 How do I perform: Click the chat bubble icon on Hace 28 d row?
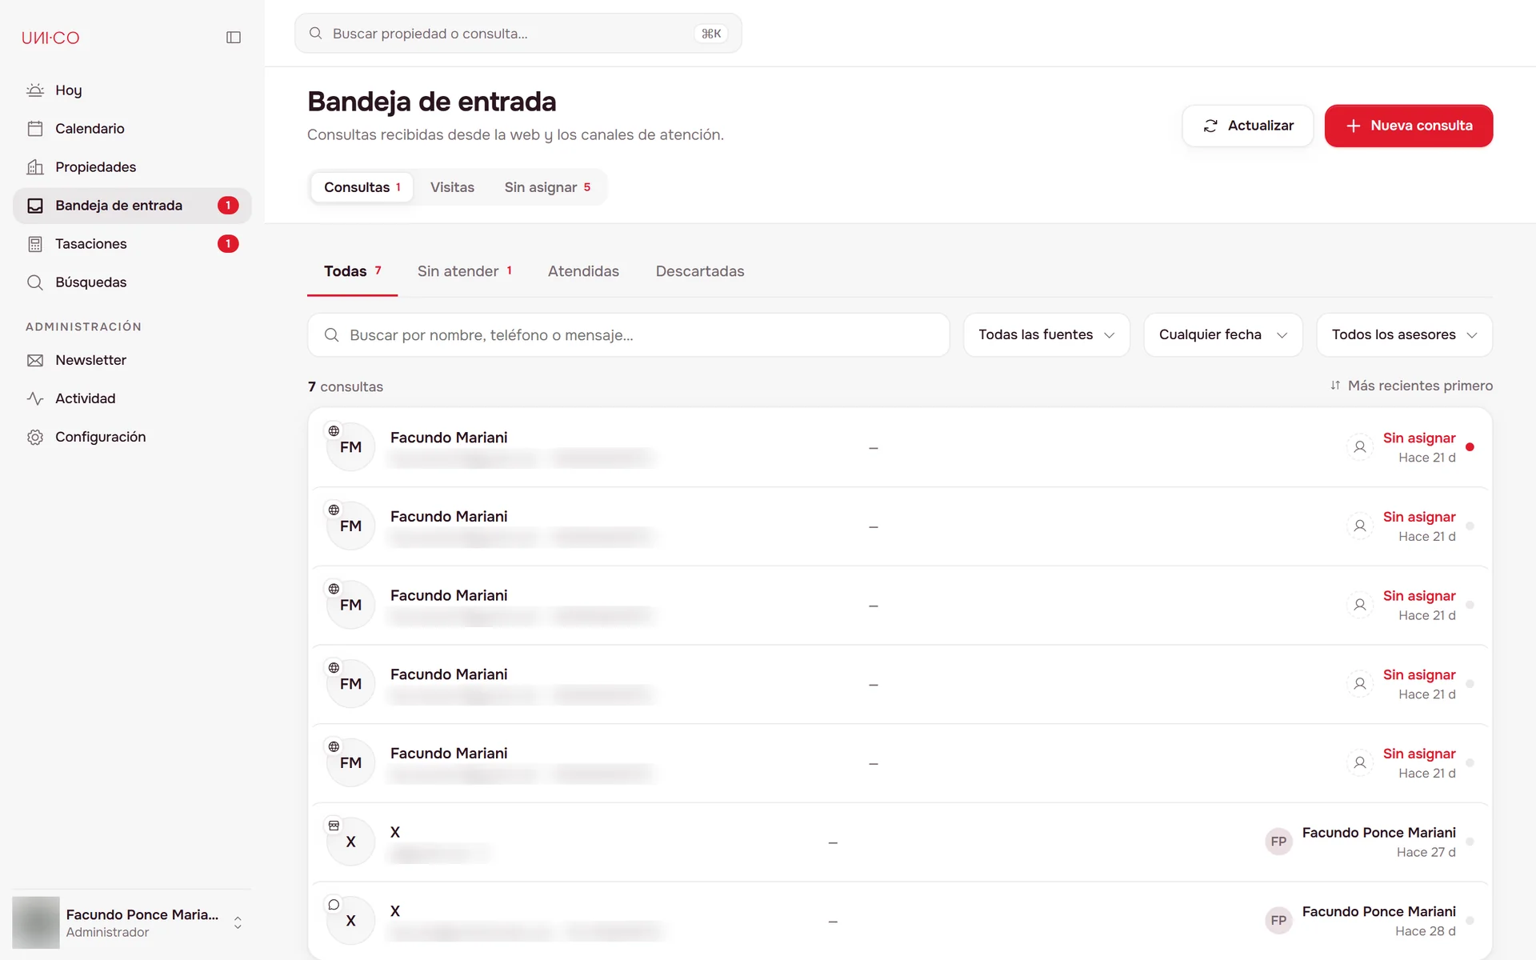click(334, 905)
